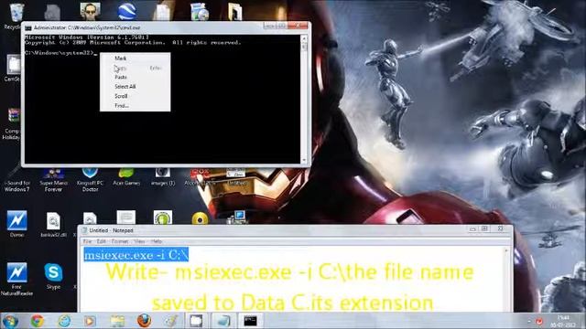Minimize the Notepad window
Viewport: 586px width, 329px height.
point(472,228)
